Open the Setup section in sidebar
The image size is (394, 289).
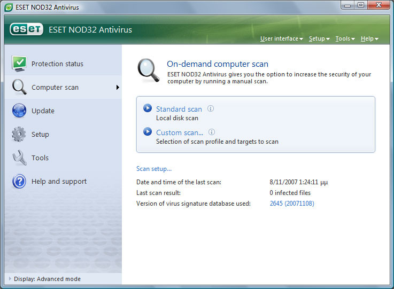(63, 134)
